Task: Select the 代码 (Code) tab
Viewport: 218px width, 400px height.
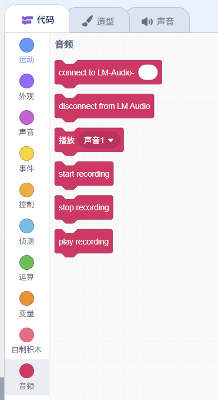Action: pyautogui.click(x=37, y=19)
